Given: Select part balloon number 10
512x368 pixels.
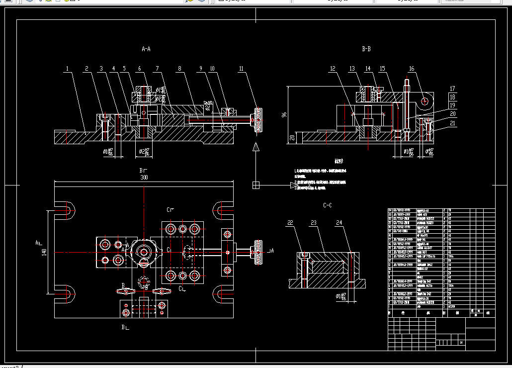Looking at the screenshot, I should pyautogui.click(x=212, y=69).
